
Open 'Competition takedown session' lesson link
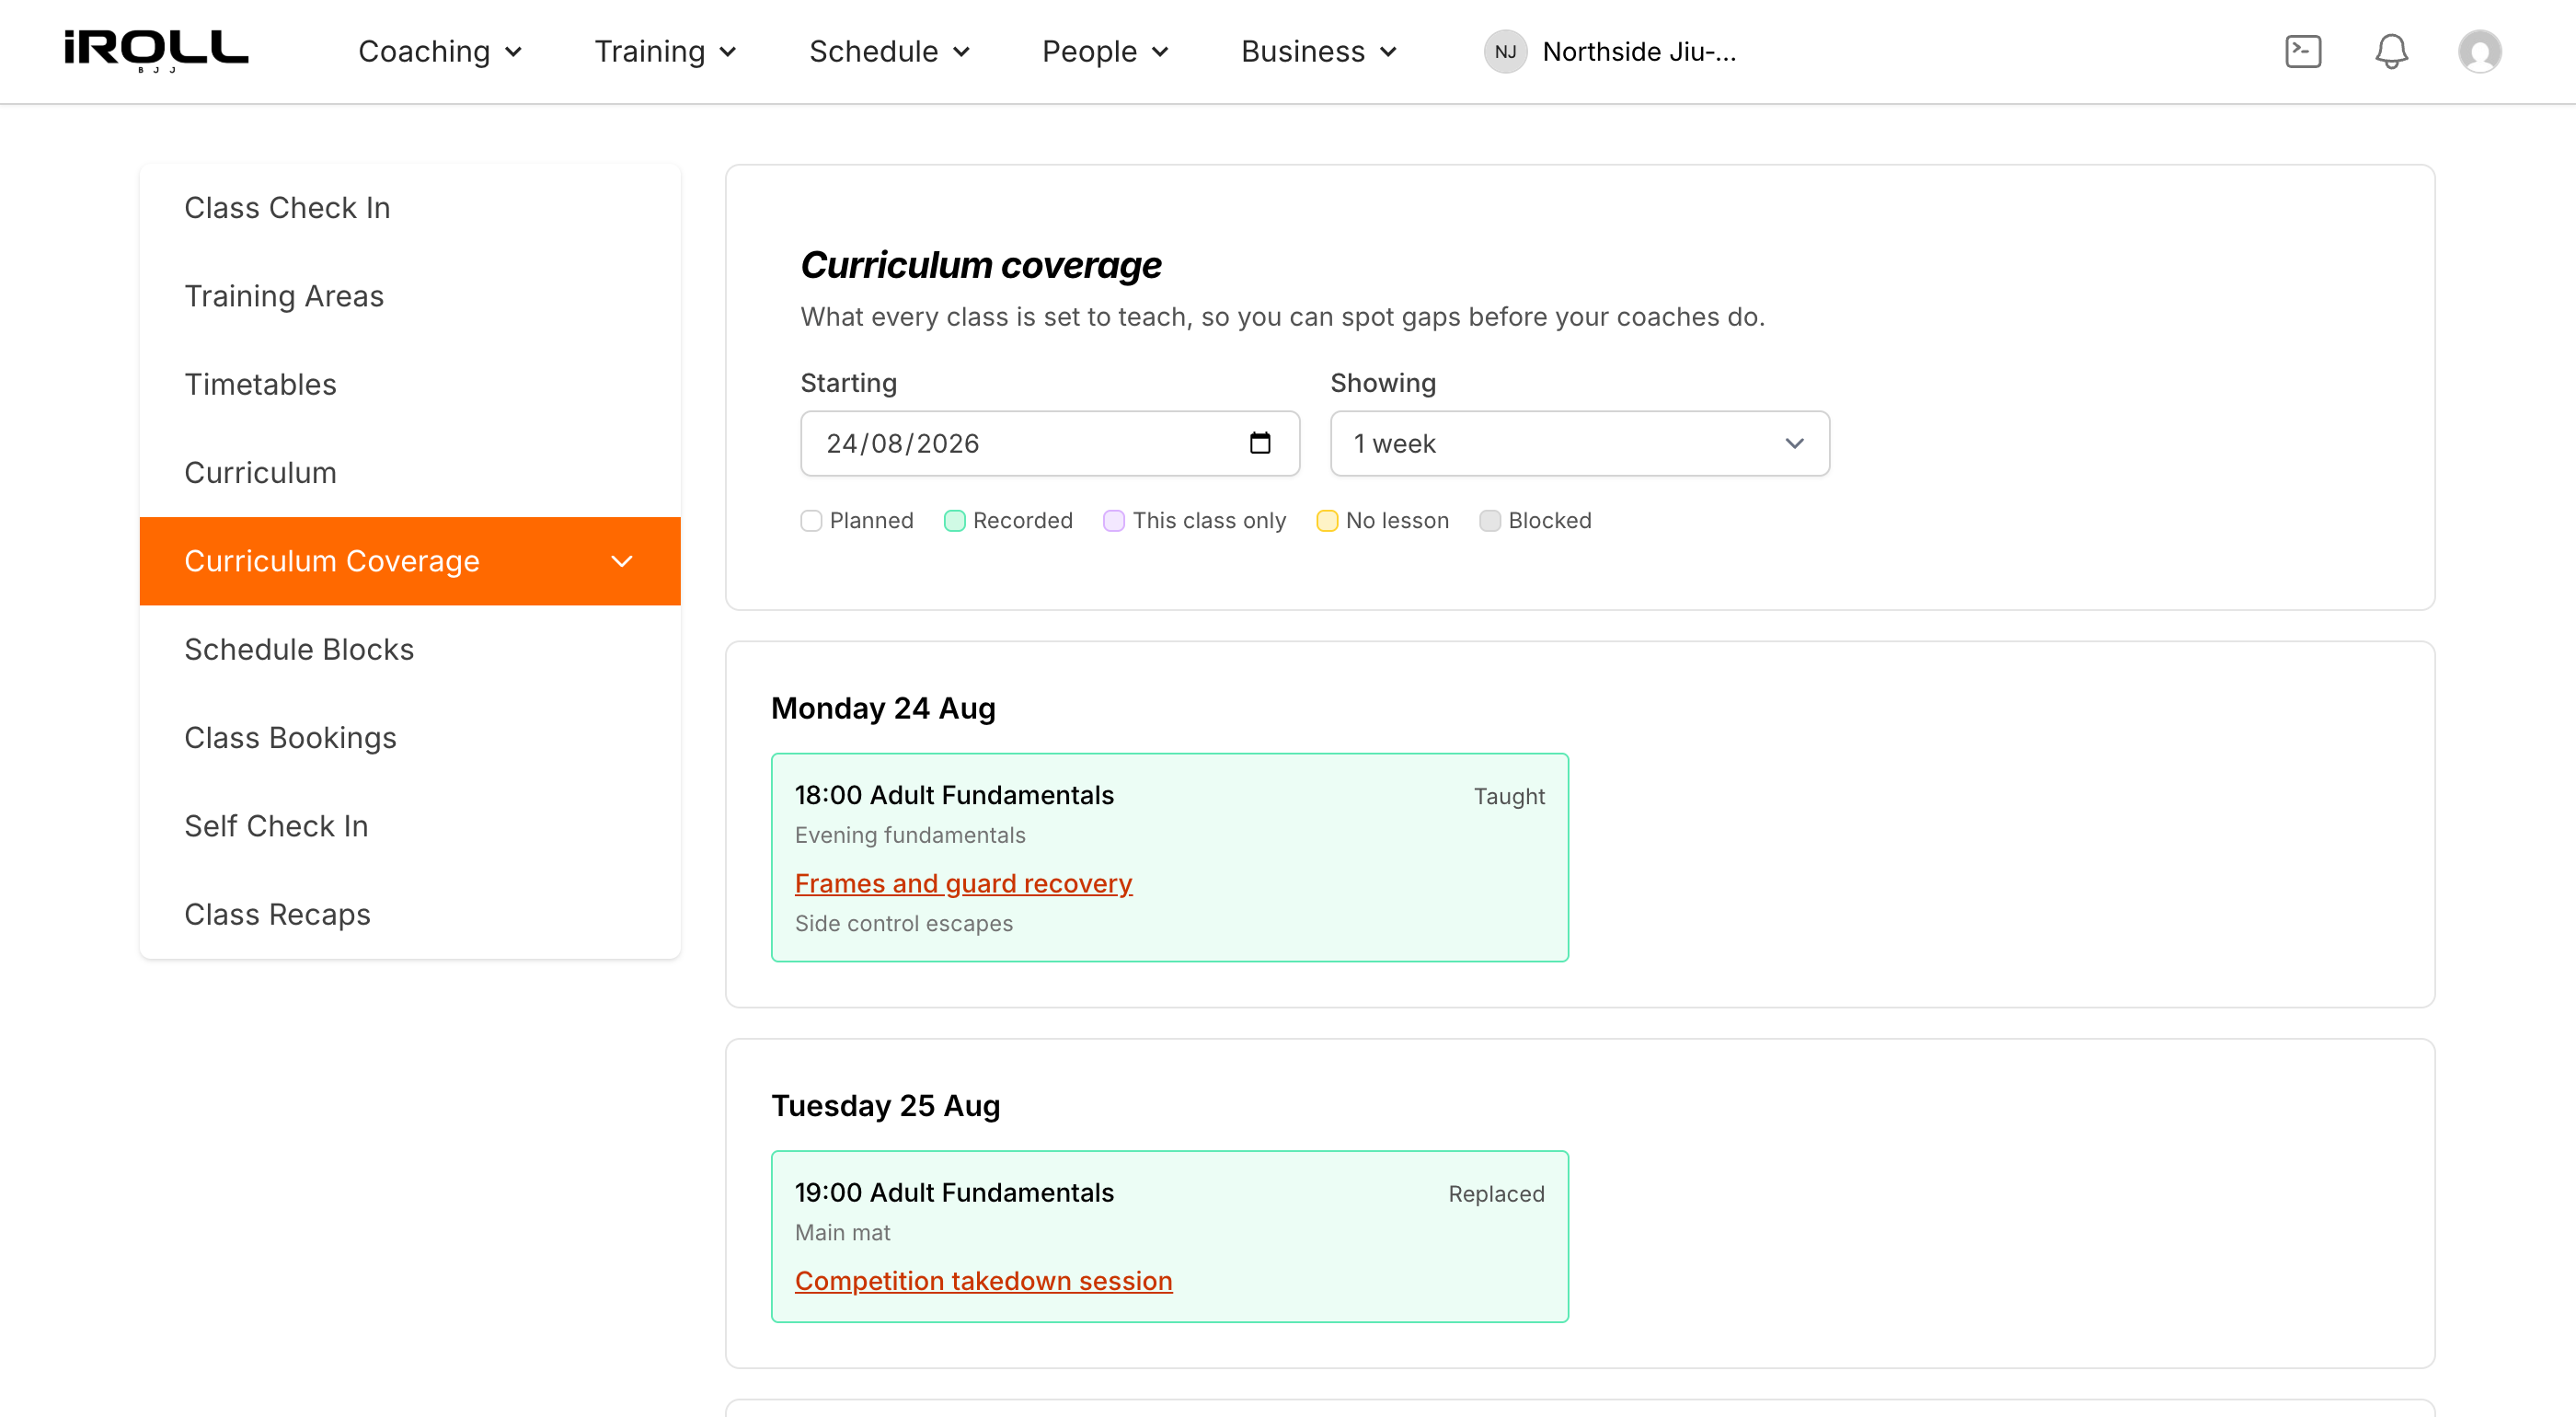point(983,1280)
